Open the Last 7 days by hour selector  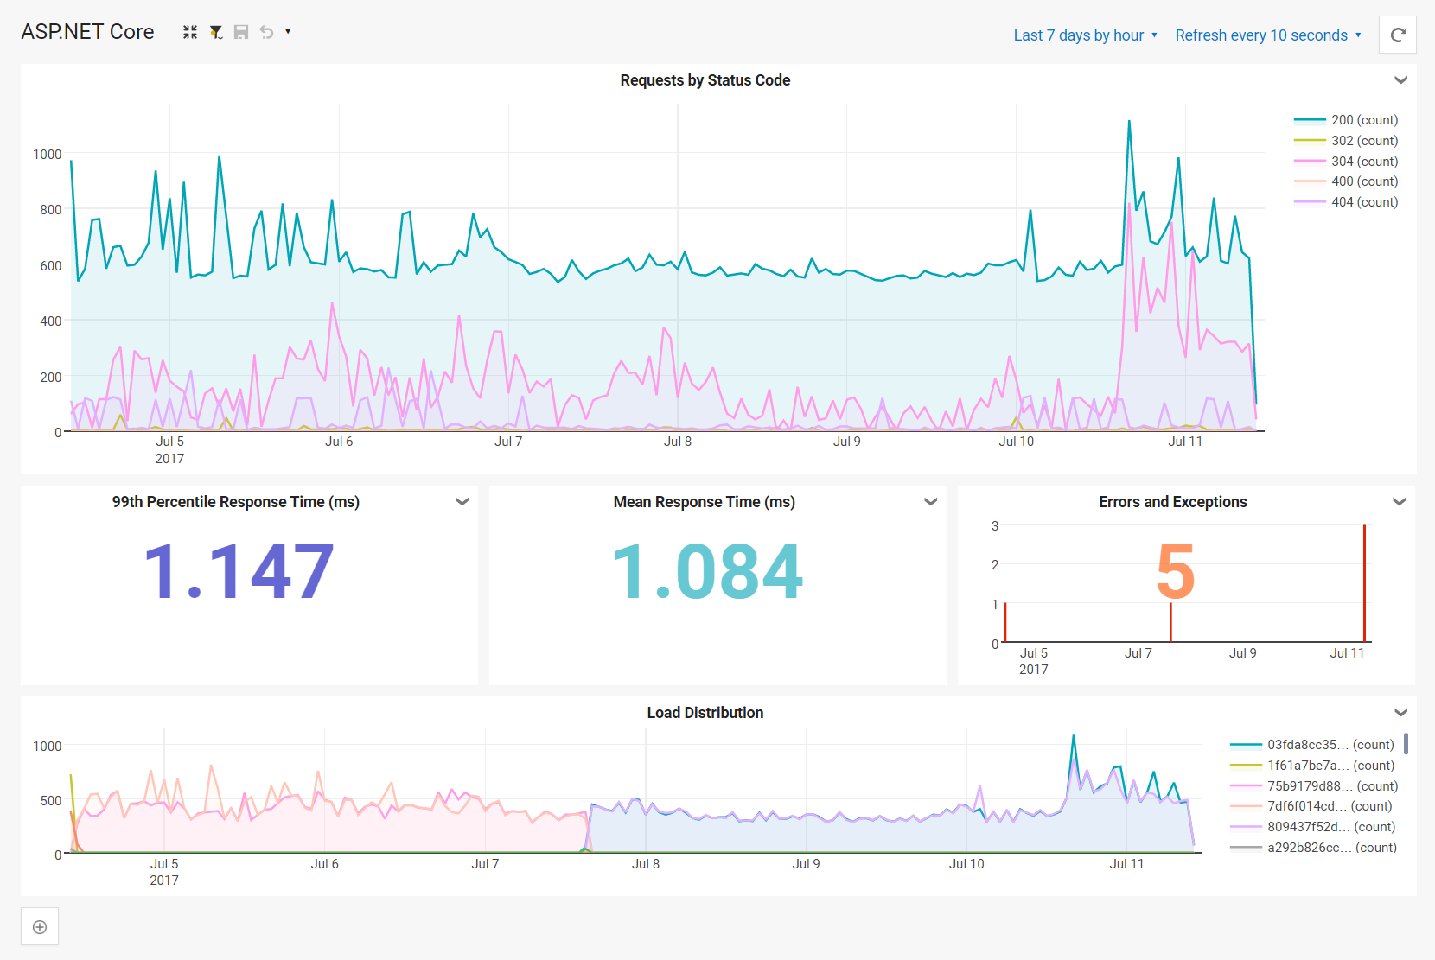coord(1085,35)
